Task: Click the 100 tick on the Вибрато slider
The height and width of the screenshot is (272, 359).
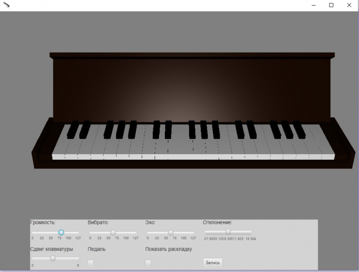Action: pyautogui.click(x=126, y=238)
